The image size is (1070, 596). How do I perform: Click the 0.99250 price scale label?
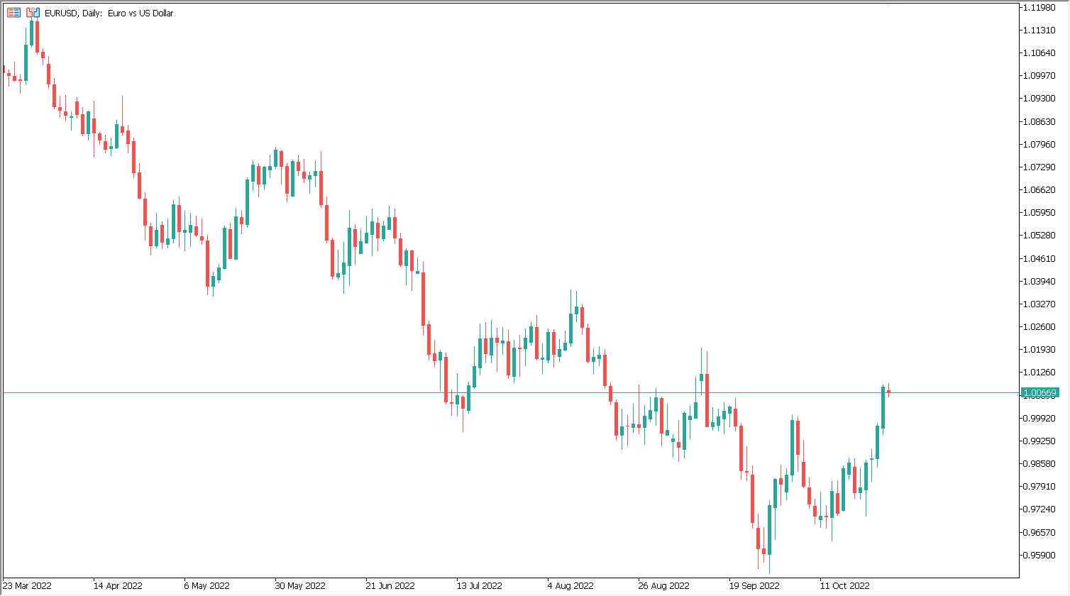click(x=1040, y=441)
